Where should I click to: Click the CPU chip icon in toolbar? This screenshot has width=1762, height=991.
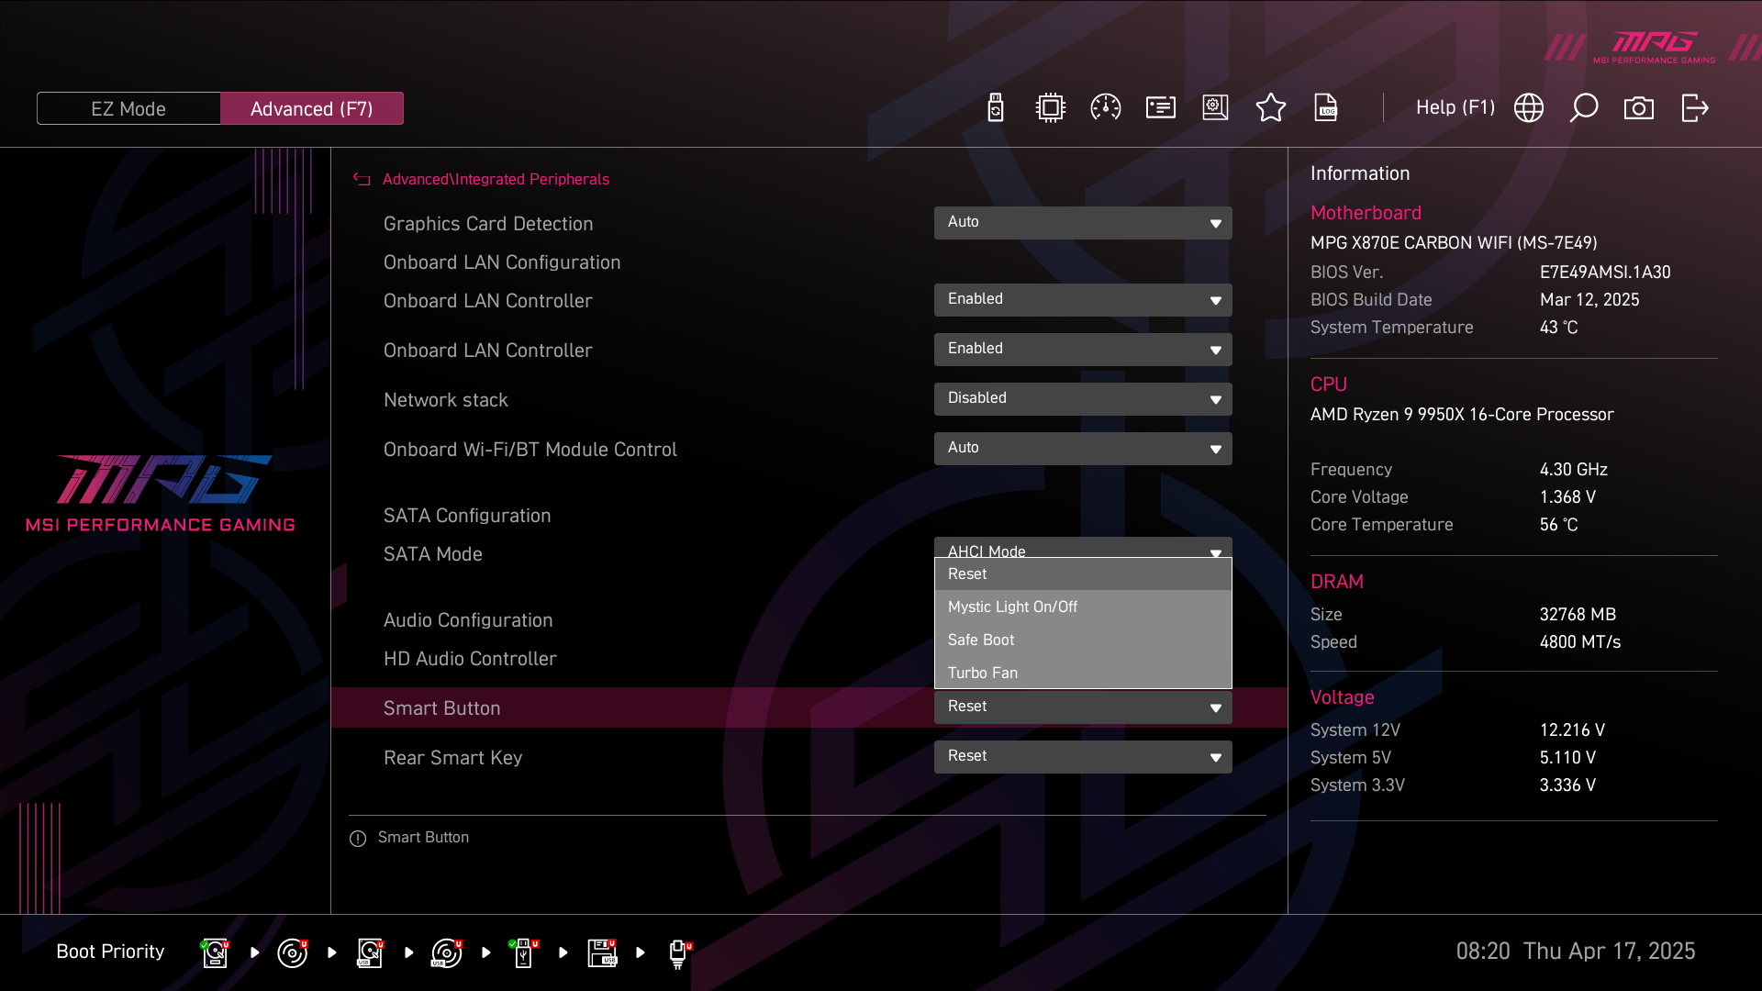(x=1050, y=108)
